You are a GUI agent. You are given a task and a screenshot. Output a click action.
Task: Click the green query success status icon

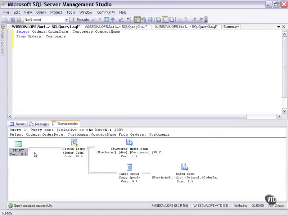10,206
